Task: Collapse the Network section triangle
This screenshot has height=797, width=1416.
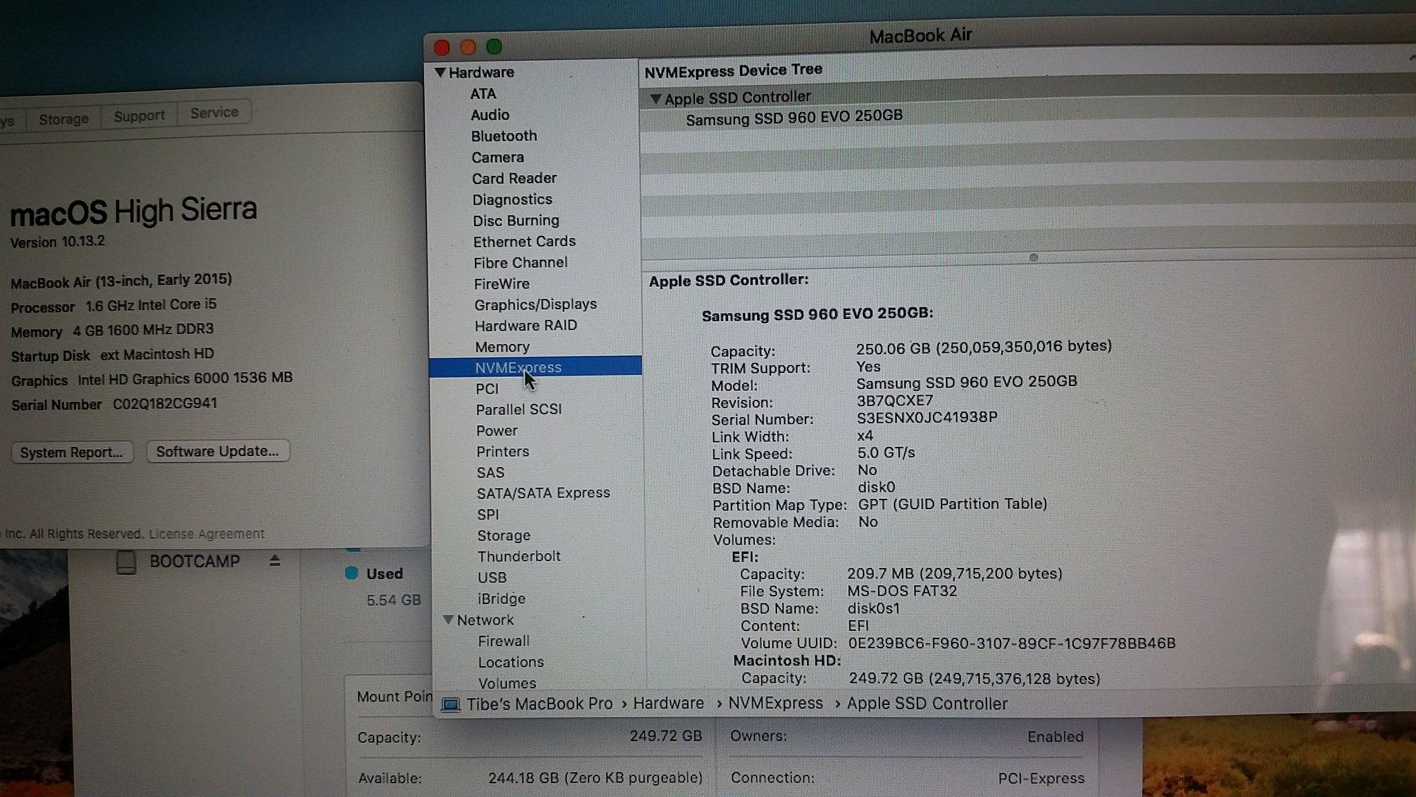Action: tap(448, 620)
